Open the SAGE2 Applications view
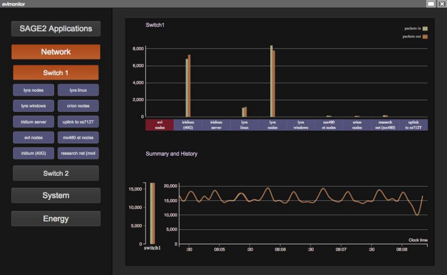Viewport: 447px width, 275px height. [56, 28]
